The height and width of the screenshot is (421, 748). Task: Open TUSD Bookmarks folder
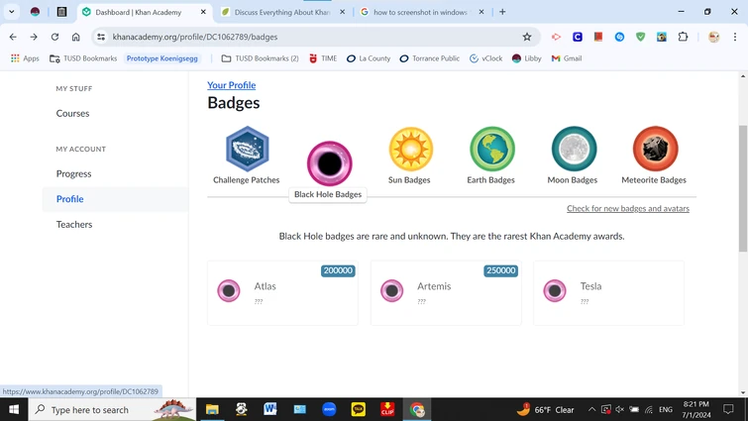(x=83, y=58)
